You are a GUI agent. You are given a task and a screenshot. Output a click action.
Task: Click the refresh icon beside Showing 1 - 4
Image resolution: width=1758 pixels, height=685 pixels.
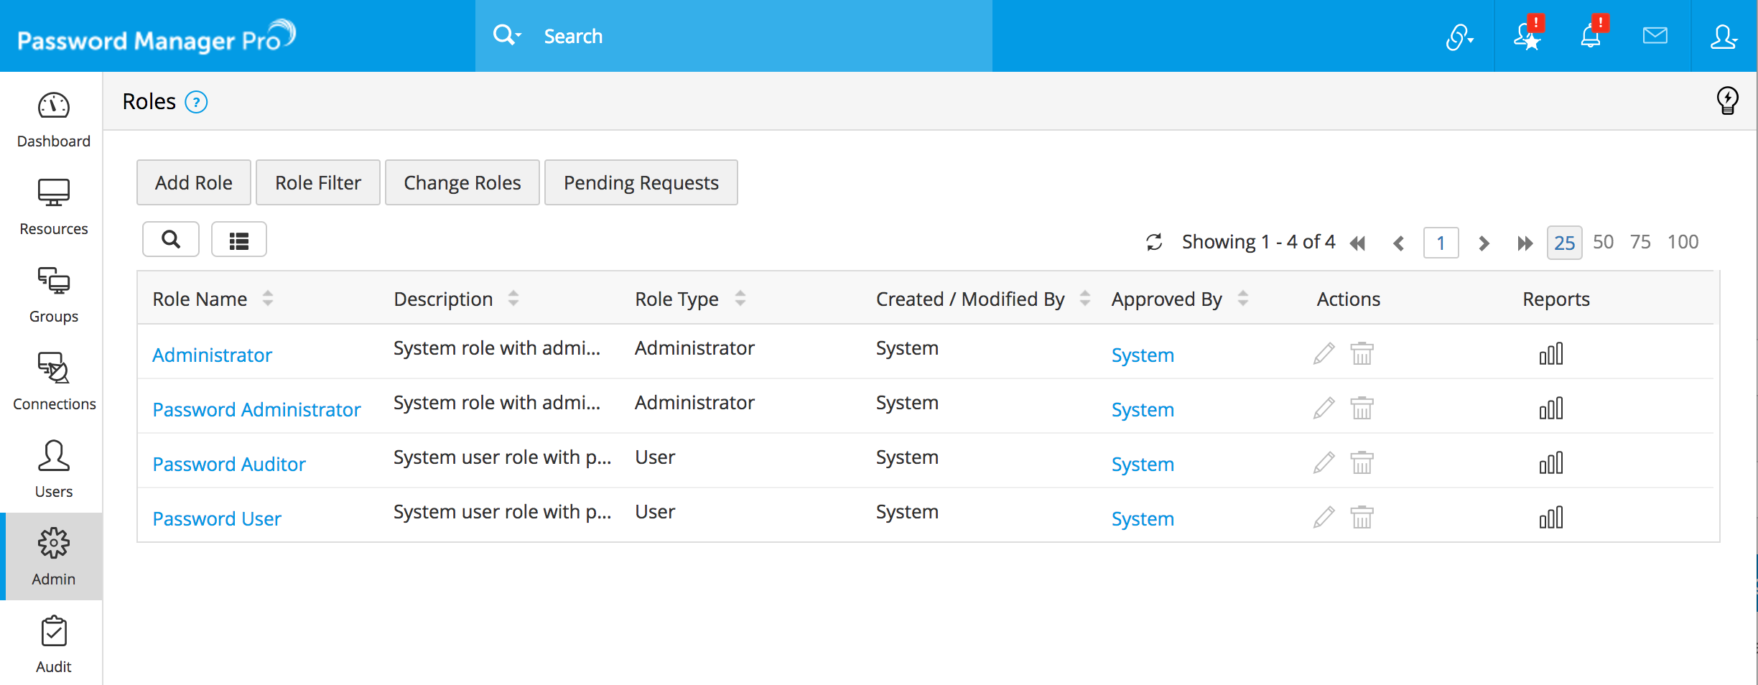(x=1154, y=242)
